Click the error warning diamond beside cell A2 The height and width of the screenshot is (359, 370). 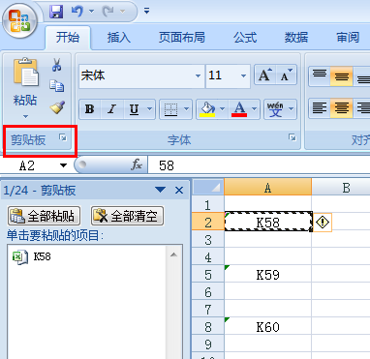[x=323, y=223]
